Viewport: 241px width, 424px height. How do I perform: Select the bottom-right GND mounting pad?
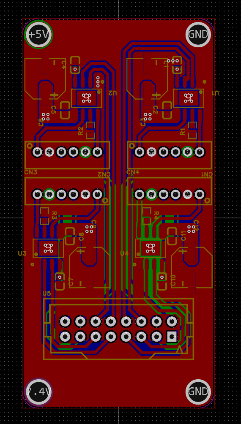tap(198, 391)
